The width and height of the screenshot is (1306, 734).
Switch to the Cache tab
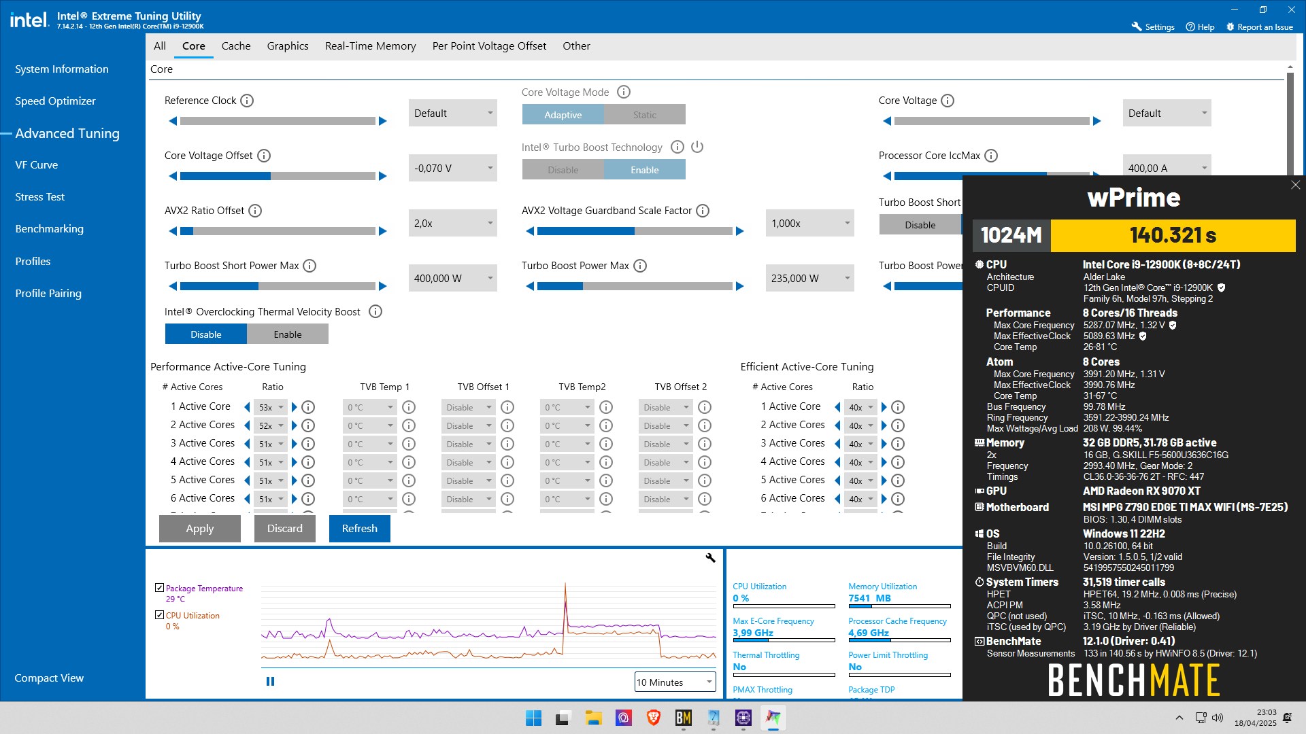[236, 46]
